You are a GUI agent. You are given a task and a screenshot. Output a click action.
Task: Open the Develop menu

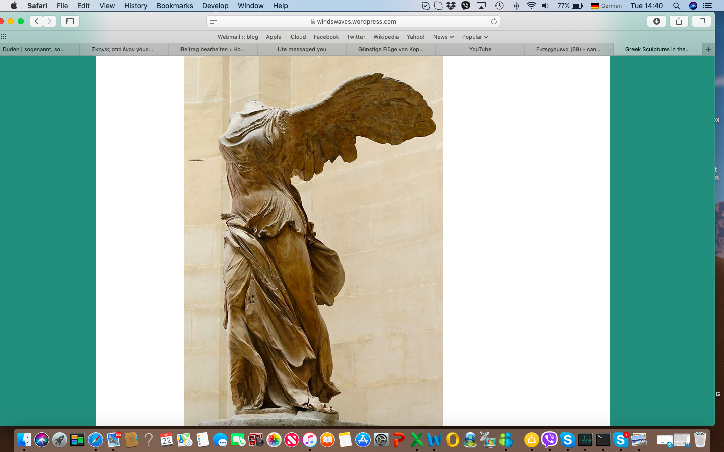[x=215, y=6]
